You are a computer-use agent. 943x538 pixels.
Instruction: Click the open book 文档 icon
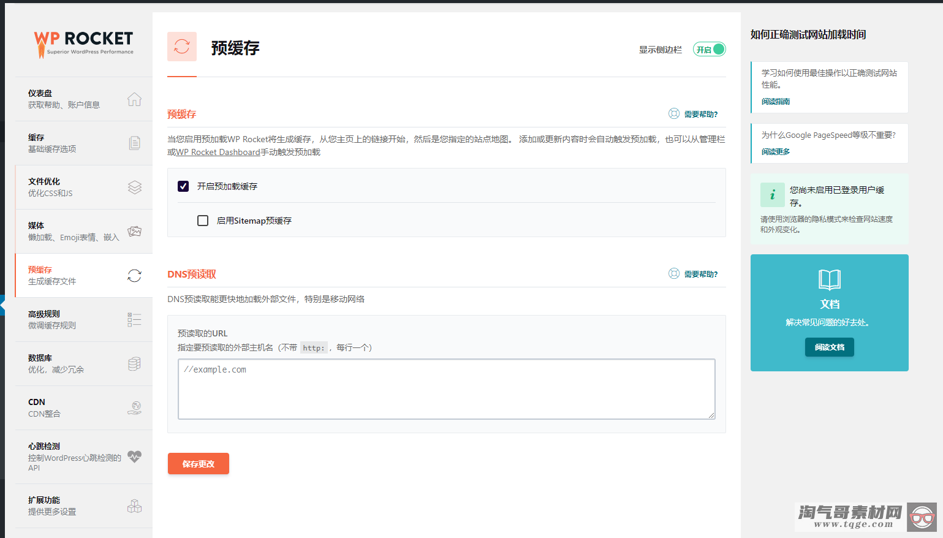(830, 279)
